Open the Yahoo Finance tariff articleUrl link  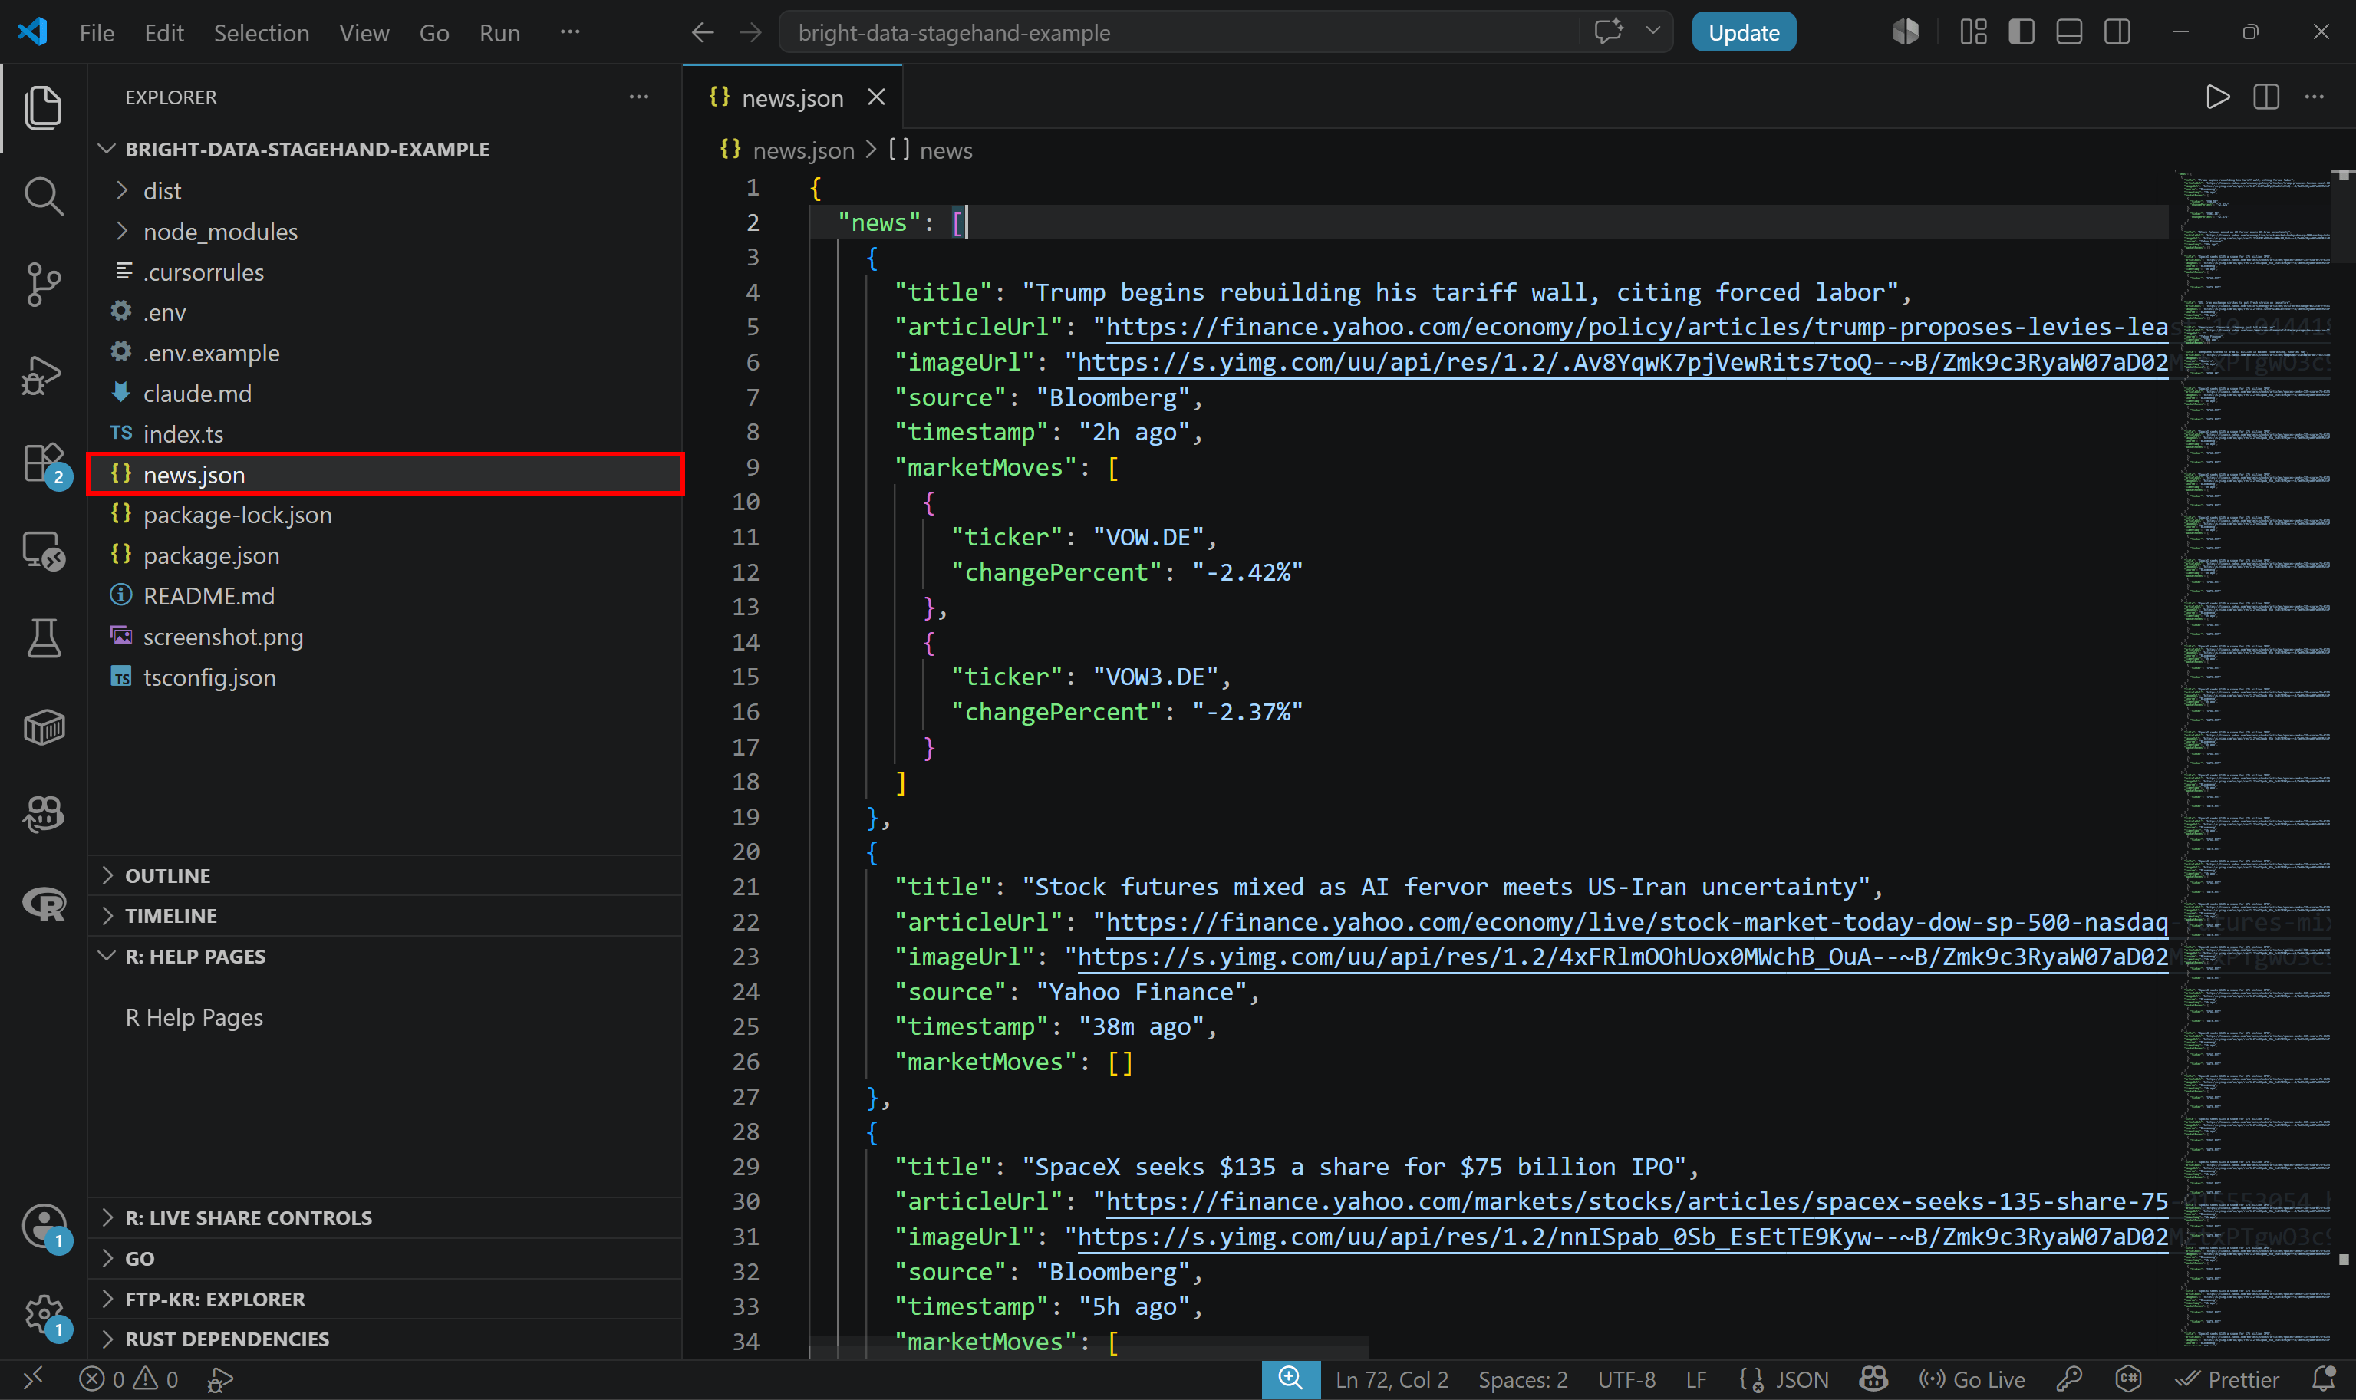pyautogui.click(x=1636, y=328)
